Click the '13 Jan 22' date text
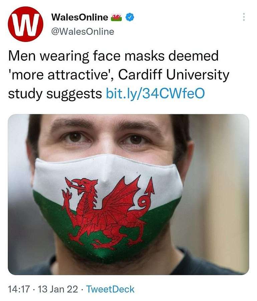This screenshot has height=301, width=257. pos(58,289)
